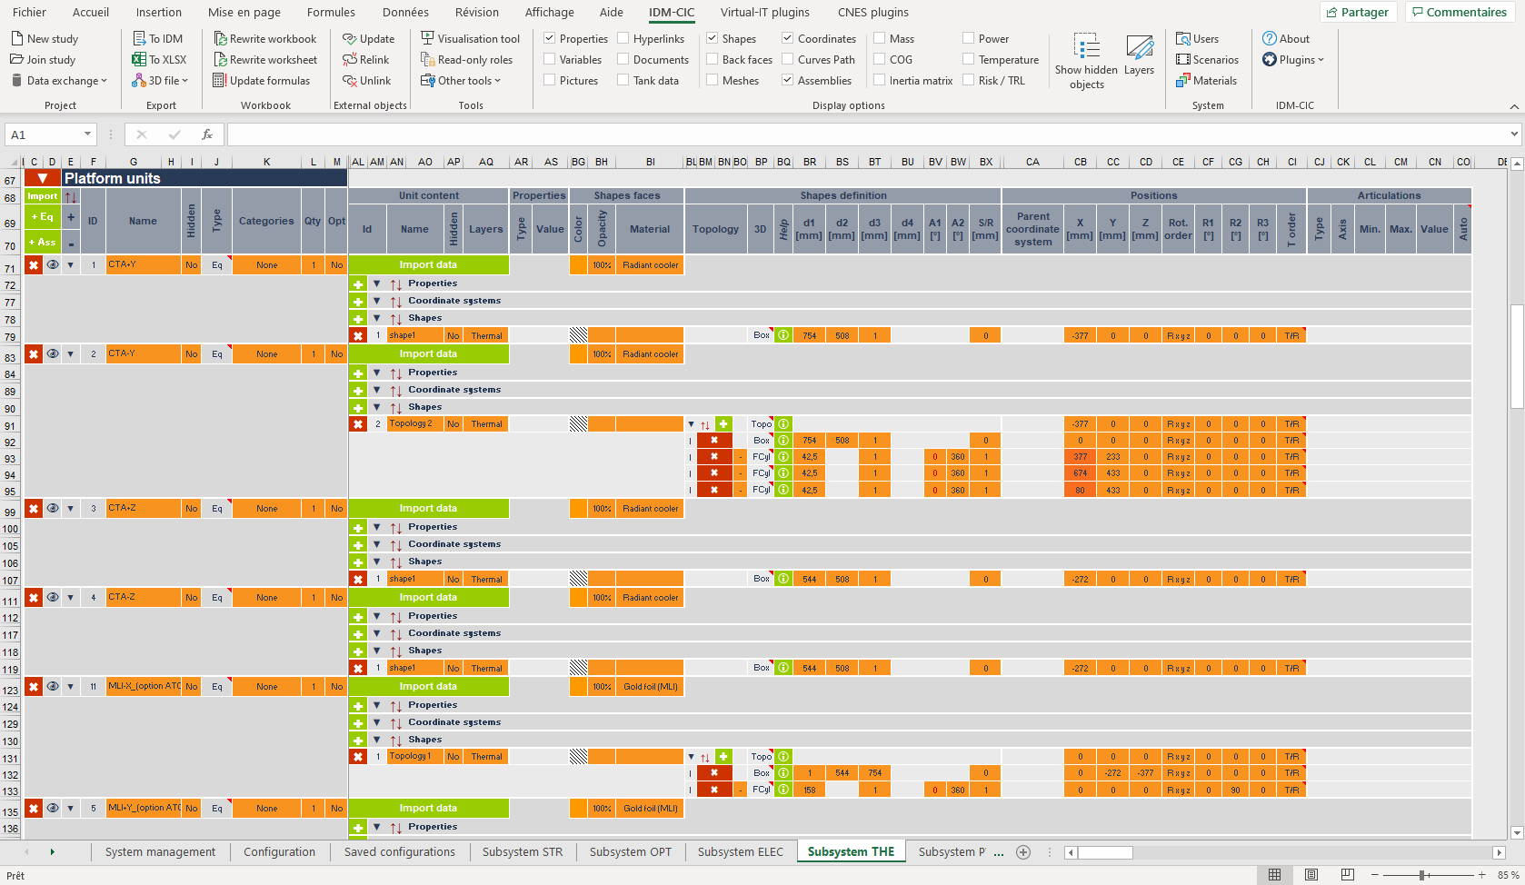Screen dimensions: 1525x885
Task: Click the Partager button
Action: 1358,12
